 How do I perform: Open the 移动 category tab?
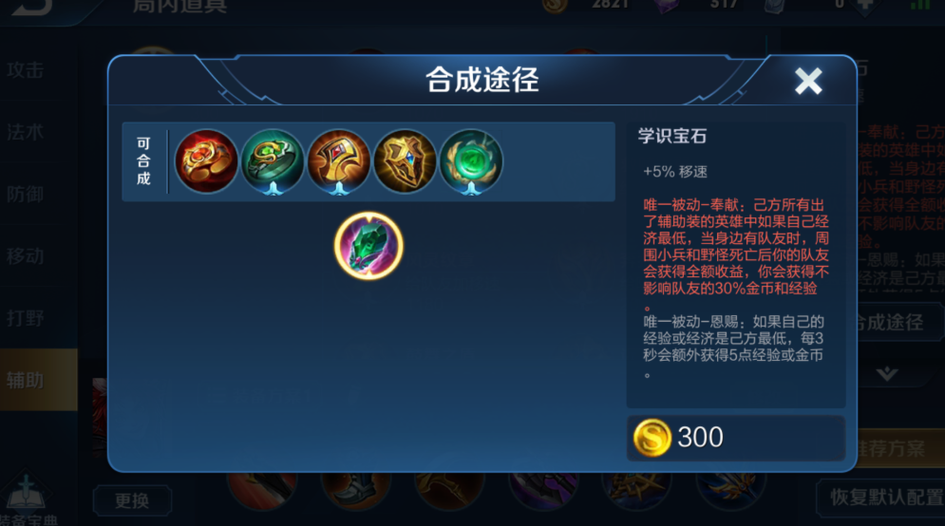point(26,256)
